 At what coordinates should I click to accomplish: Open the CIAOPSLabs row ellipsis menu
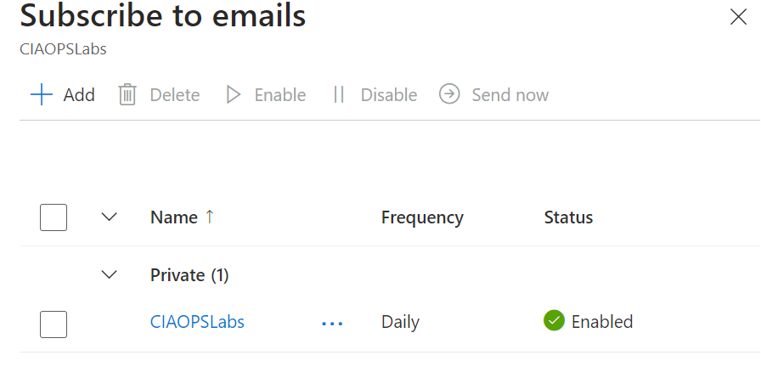pyautogui.click(x=332, y=323)
